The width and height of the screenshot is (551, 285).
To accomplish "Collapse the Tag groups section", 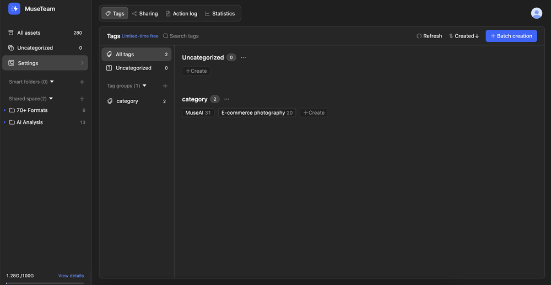I will (144, 86).
